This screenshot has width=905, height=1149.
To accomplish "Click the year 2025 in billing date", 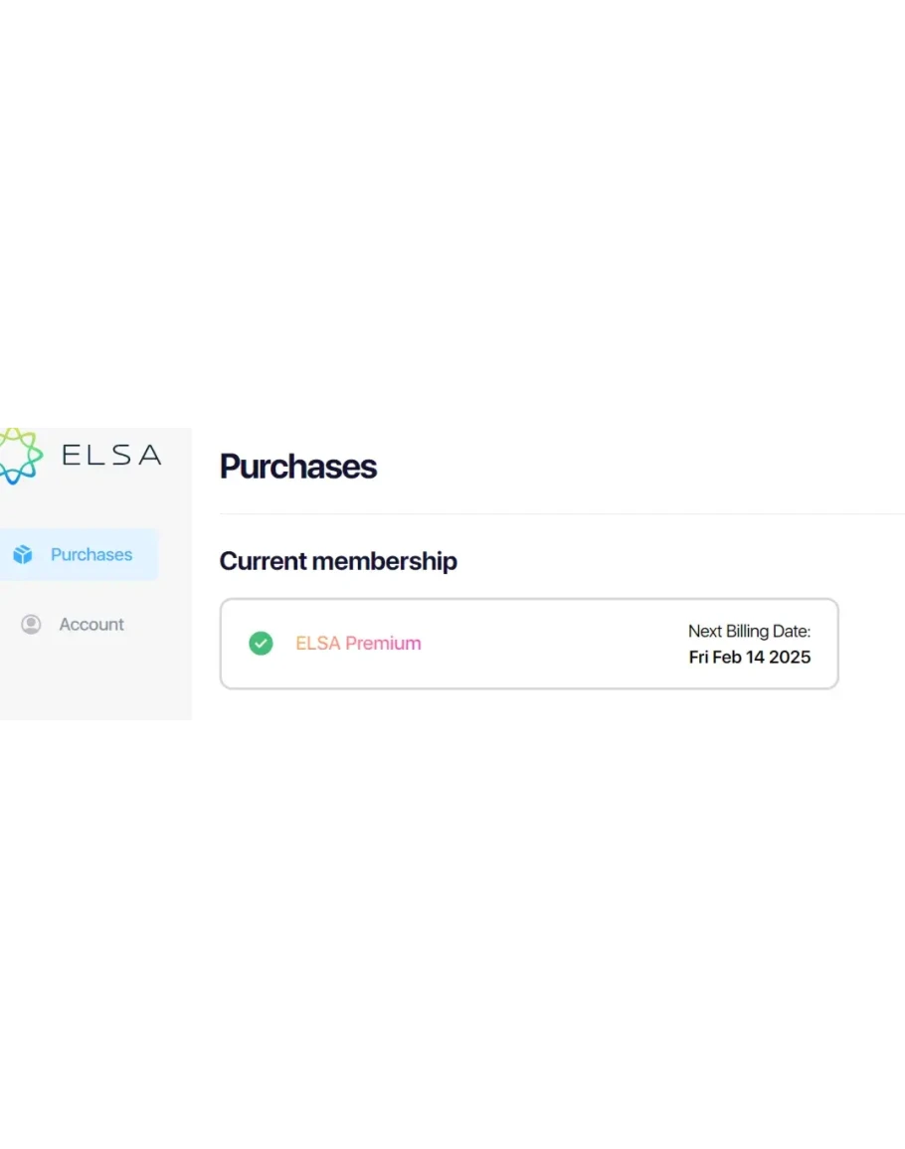I will pos(790,658).
